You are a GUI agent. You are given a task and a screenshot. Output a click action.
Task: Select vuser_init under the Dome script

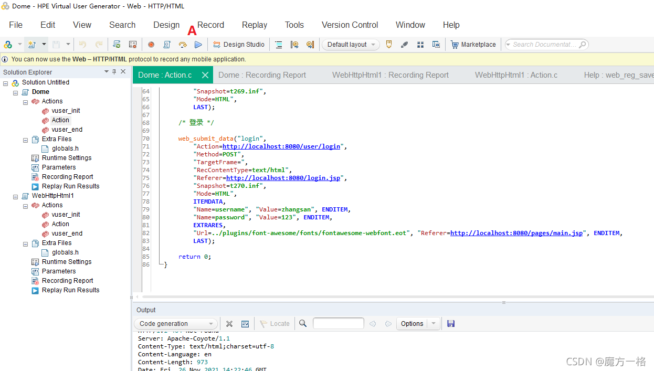[66, 111]
